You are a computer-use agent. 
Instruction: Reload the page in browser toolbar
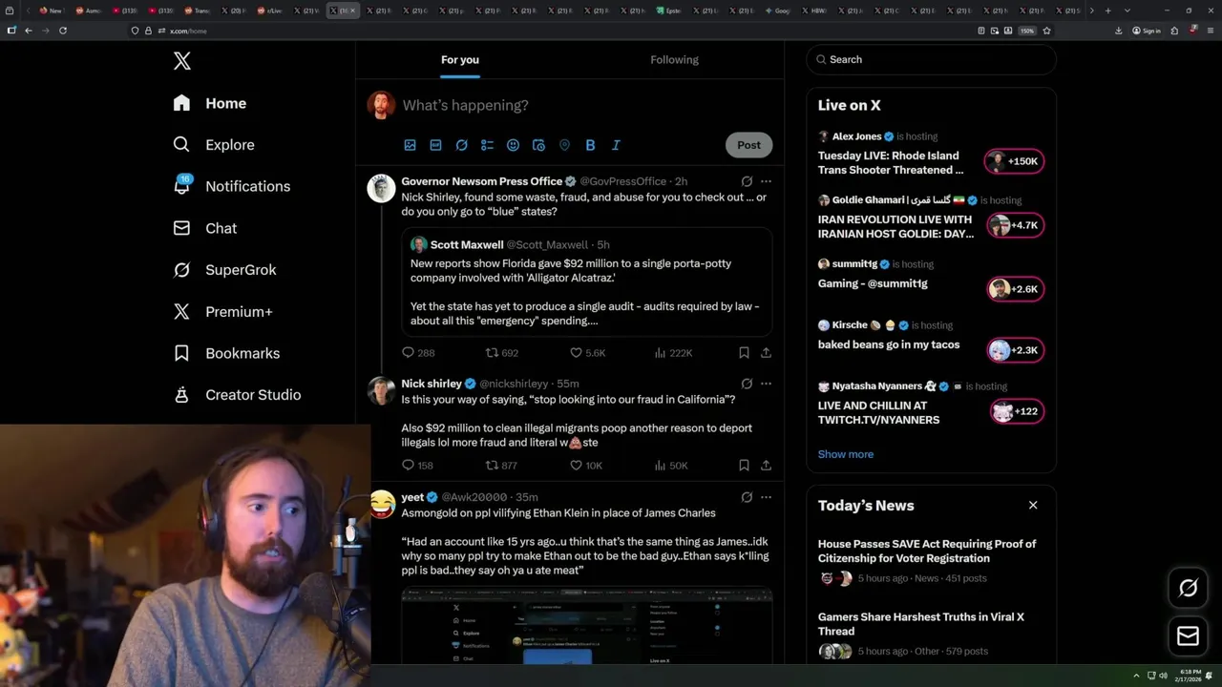click(x=63, y=31)
